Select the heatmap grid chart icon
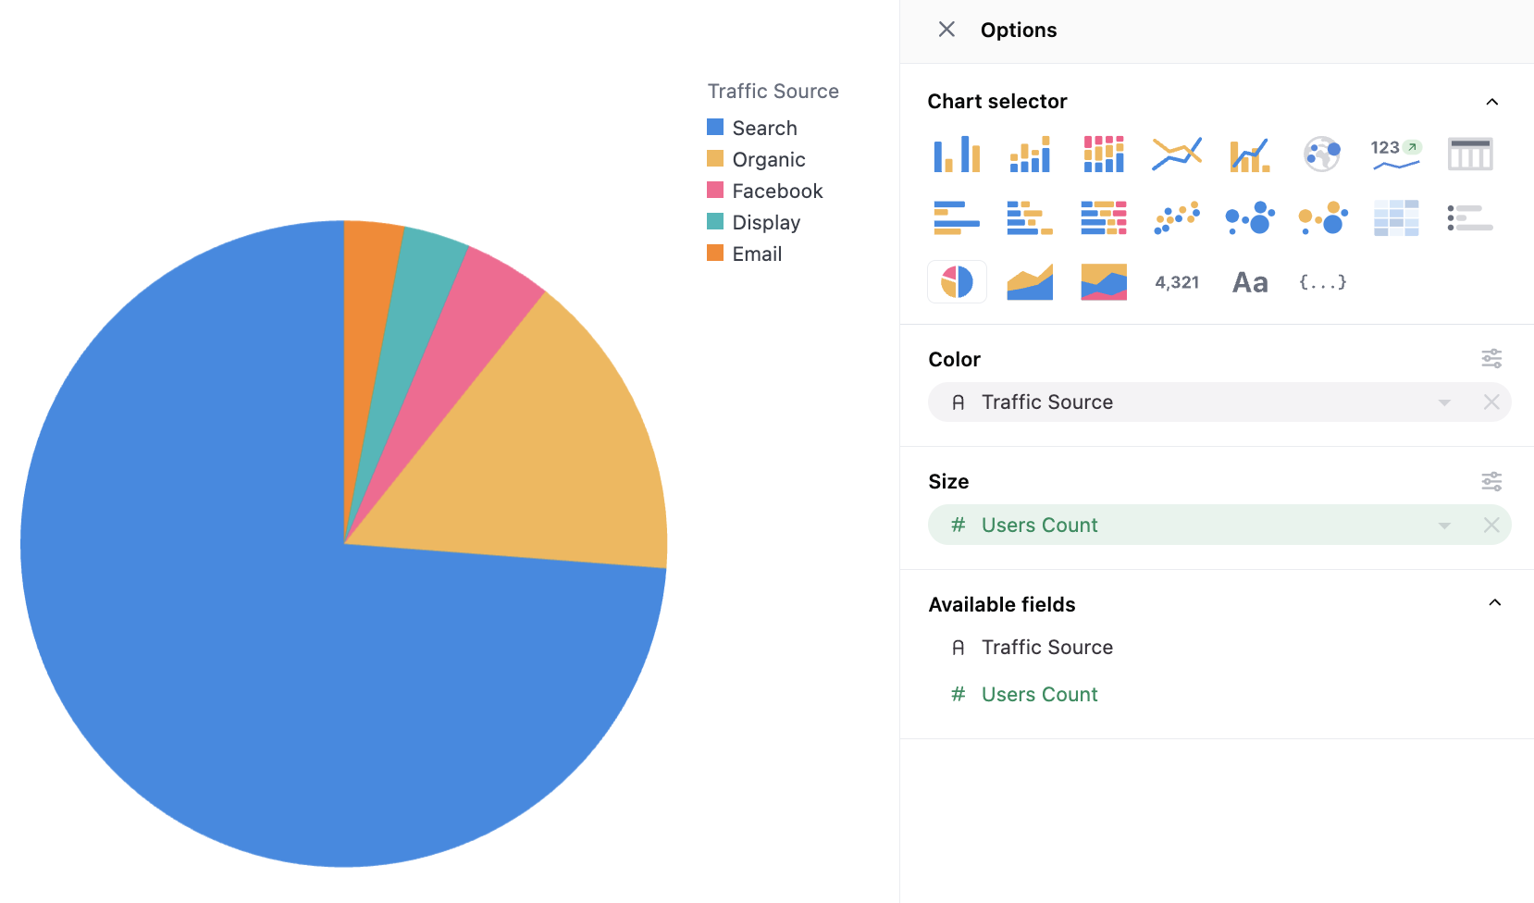The image size is (1534, 903). click(x=1395, y=218)
